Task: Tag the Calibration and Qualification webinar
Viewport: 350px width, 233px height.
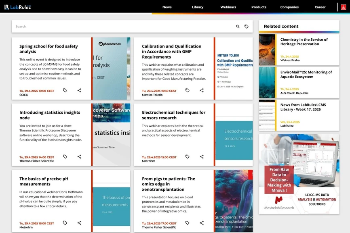Action: [187, 90]
